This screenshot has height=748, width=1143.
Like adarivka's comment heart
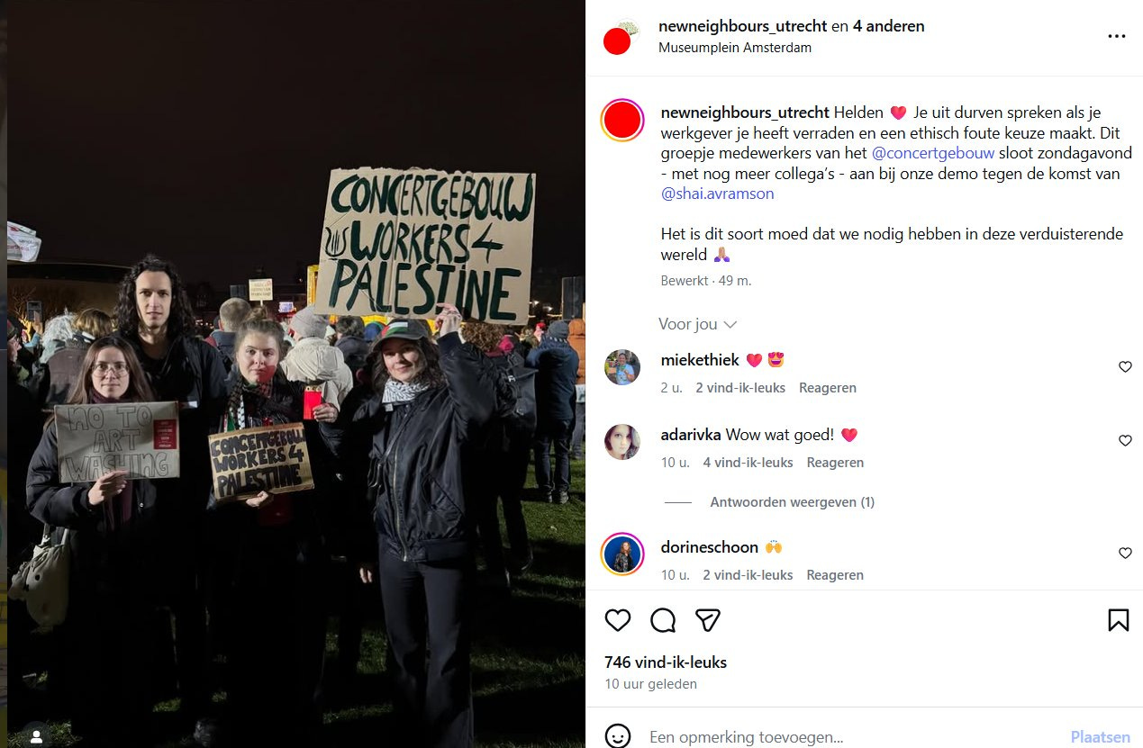(1125, 440)
